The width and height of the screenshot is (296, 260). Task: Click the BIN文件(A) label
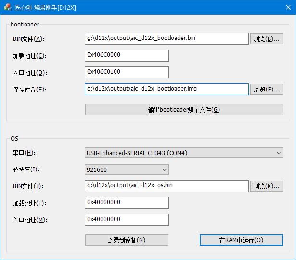(x=29, y=39)
